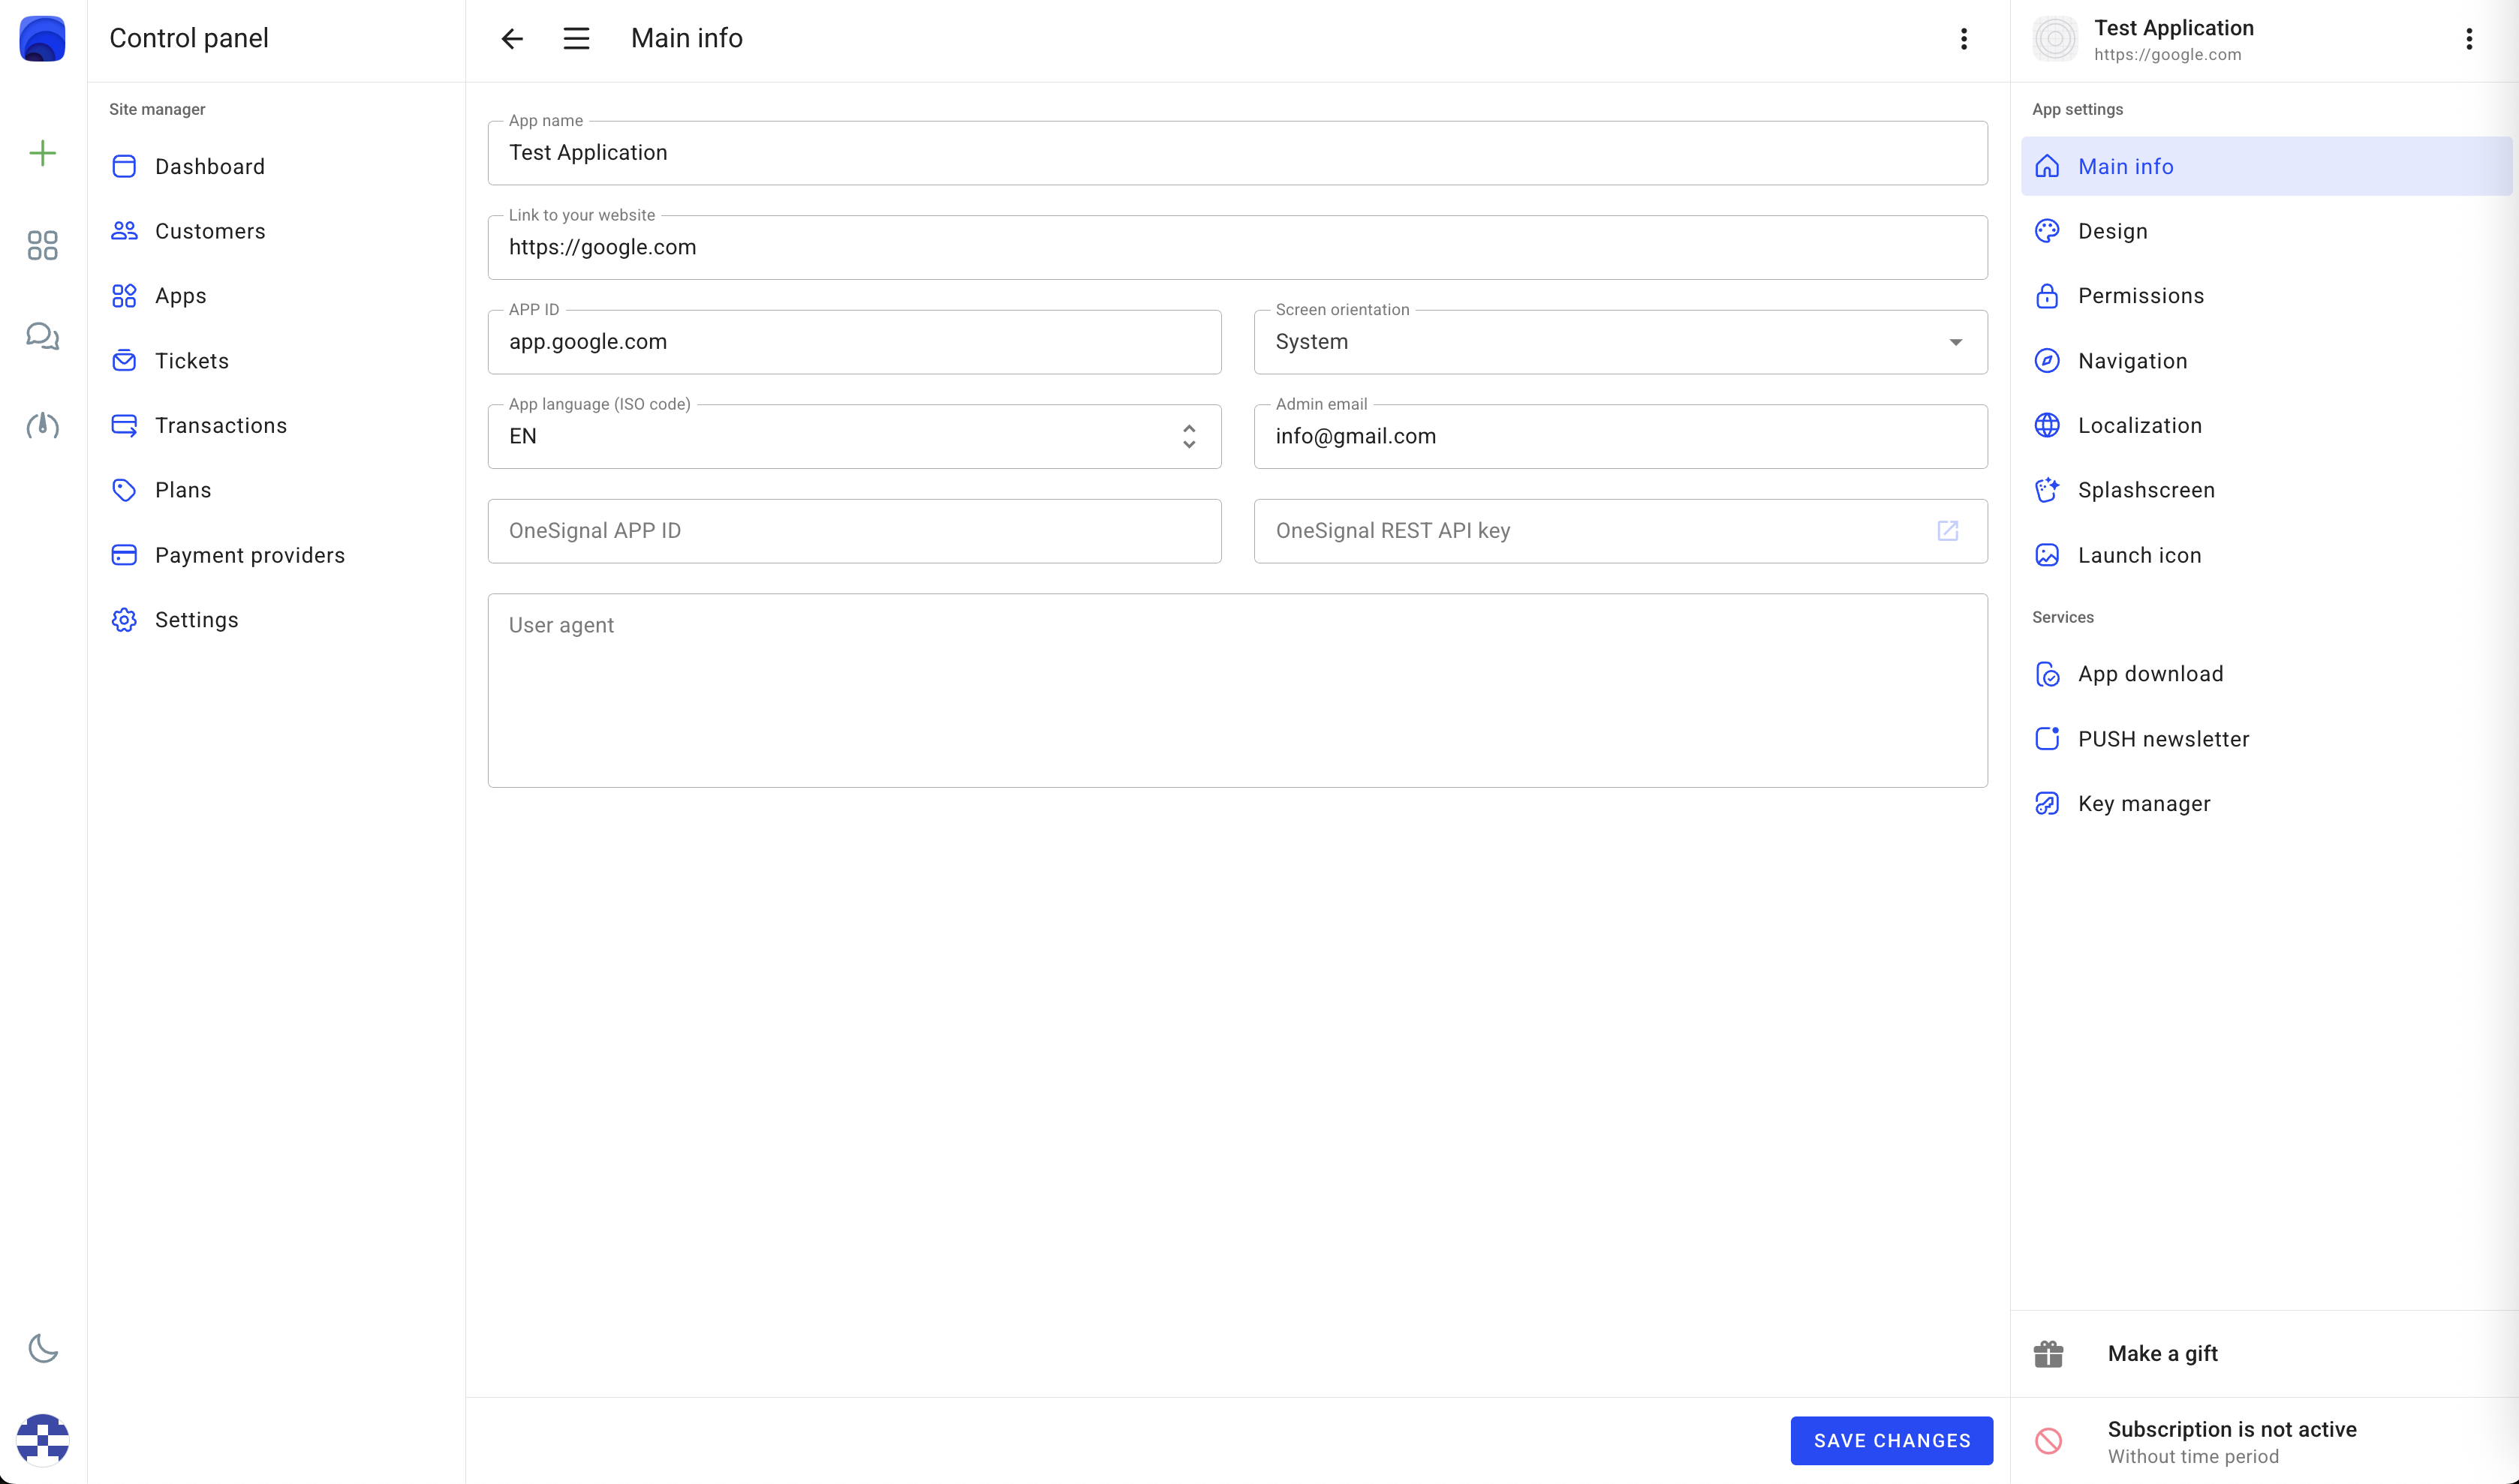Open the chat bubbles icon in left rail
Viewport: 2519px width, 1484px height.
42,336
